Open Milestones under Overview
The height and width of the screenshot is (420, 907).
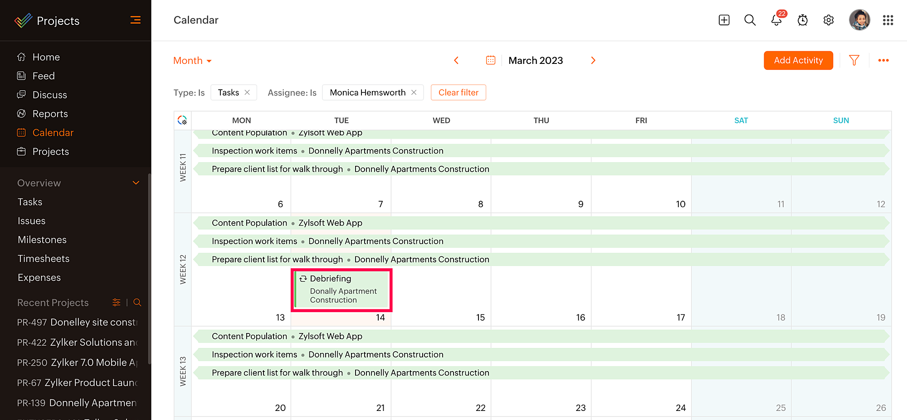click(x=42, y=240)
